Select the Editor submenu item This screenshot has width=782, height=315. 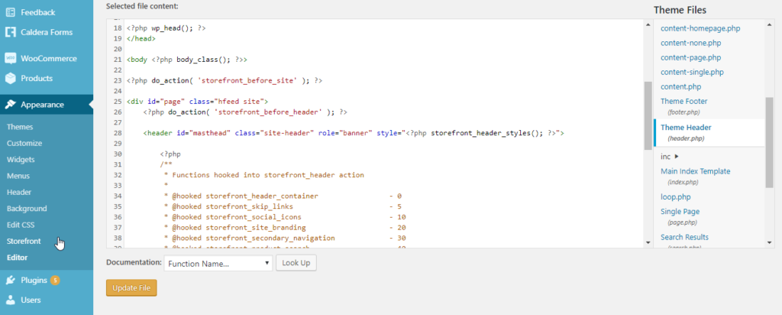pyautogui.click(x=17, y=258)
